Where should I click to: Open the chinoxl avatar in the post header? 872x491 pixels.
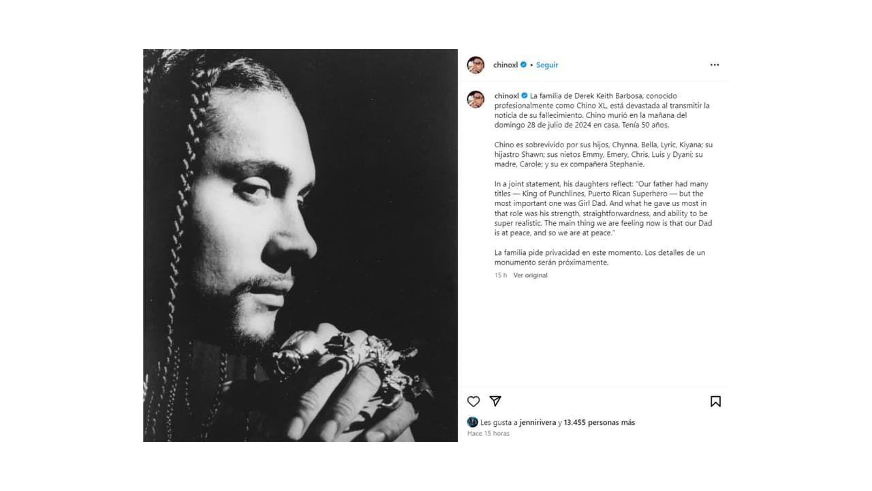[x=476, y=65]
